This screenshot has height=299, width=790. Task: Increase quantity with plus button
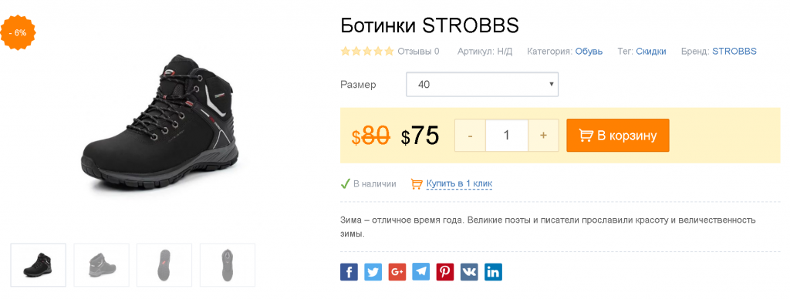pyautogui.click(x=543, y=136)
